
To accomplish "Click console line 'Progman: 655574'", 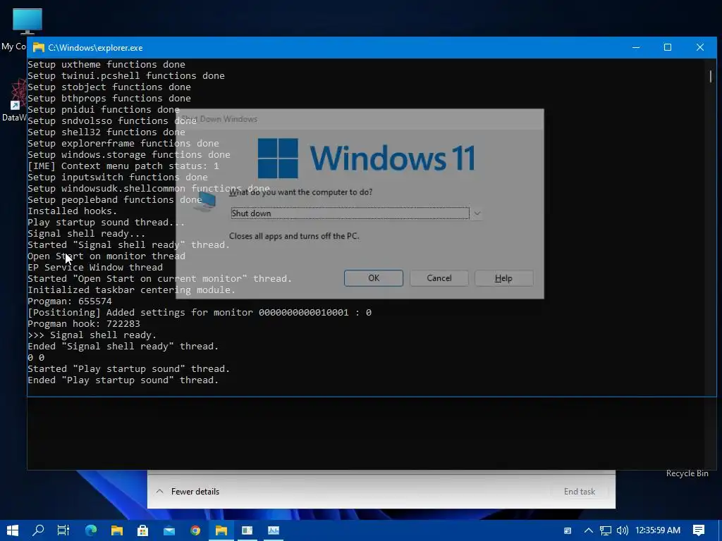I will coord(70,301).
